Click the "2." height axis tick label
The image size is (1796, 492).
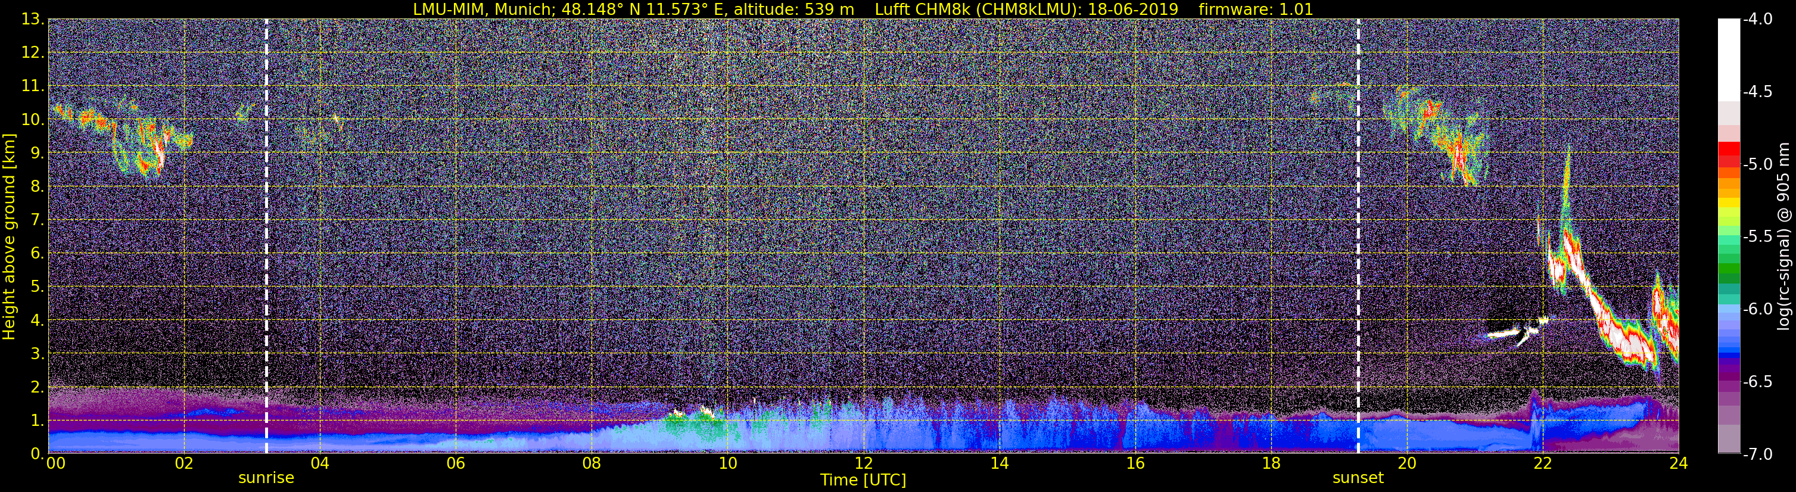click(x=38, y=388)
